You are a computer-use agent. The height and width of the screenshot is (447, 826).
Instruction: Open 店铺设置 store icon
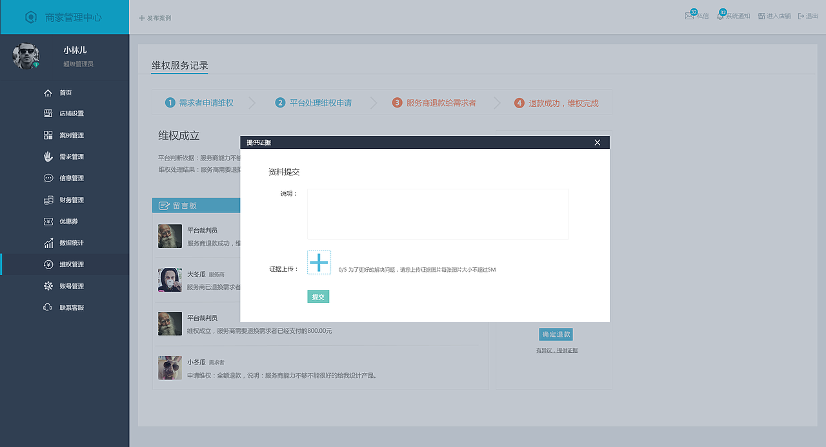click(x=48, y=113)
